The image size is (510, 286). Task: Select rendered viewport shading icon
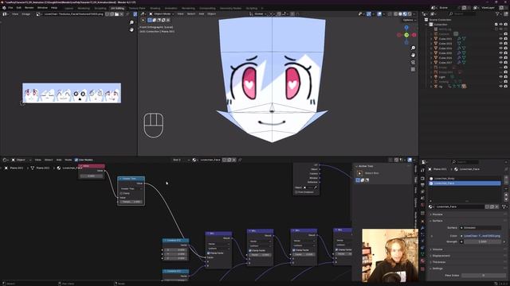click(410, 14)
